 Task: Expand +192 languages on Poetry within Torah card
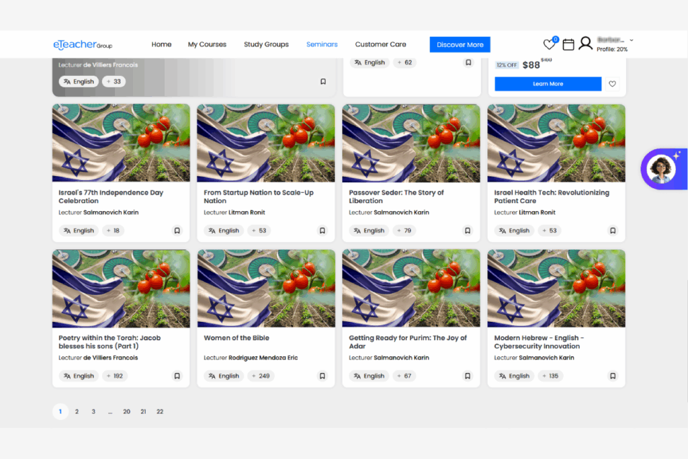pyautogui.click(x=115, y=376)
